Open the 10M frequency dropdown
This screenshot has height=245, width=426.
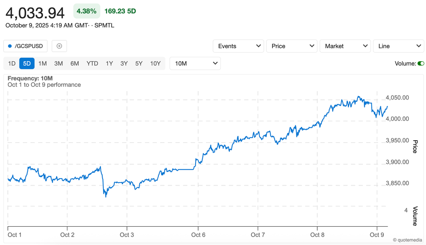click(195, 63)
